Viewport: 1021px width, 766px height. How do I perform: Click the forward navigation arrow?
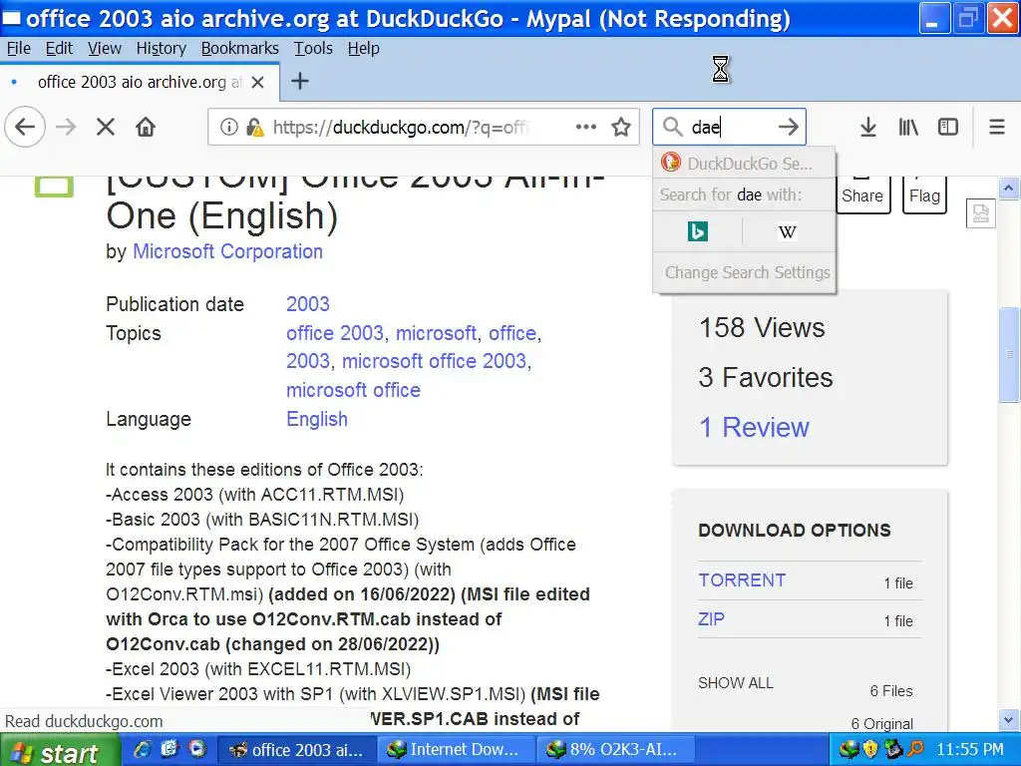66,127
